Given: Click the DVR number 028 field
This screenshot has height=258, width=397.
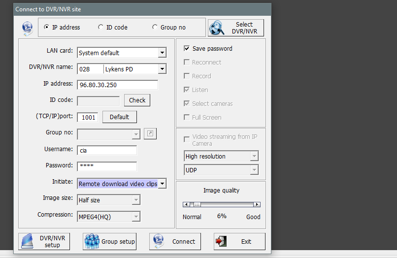Looking at the screenshot, I should tap(91, 69).
